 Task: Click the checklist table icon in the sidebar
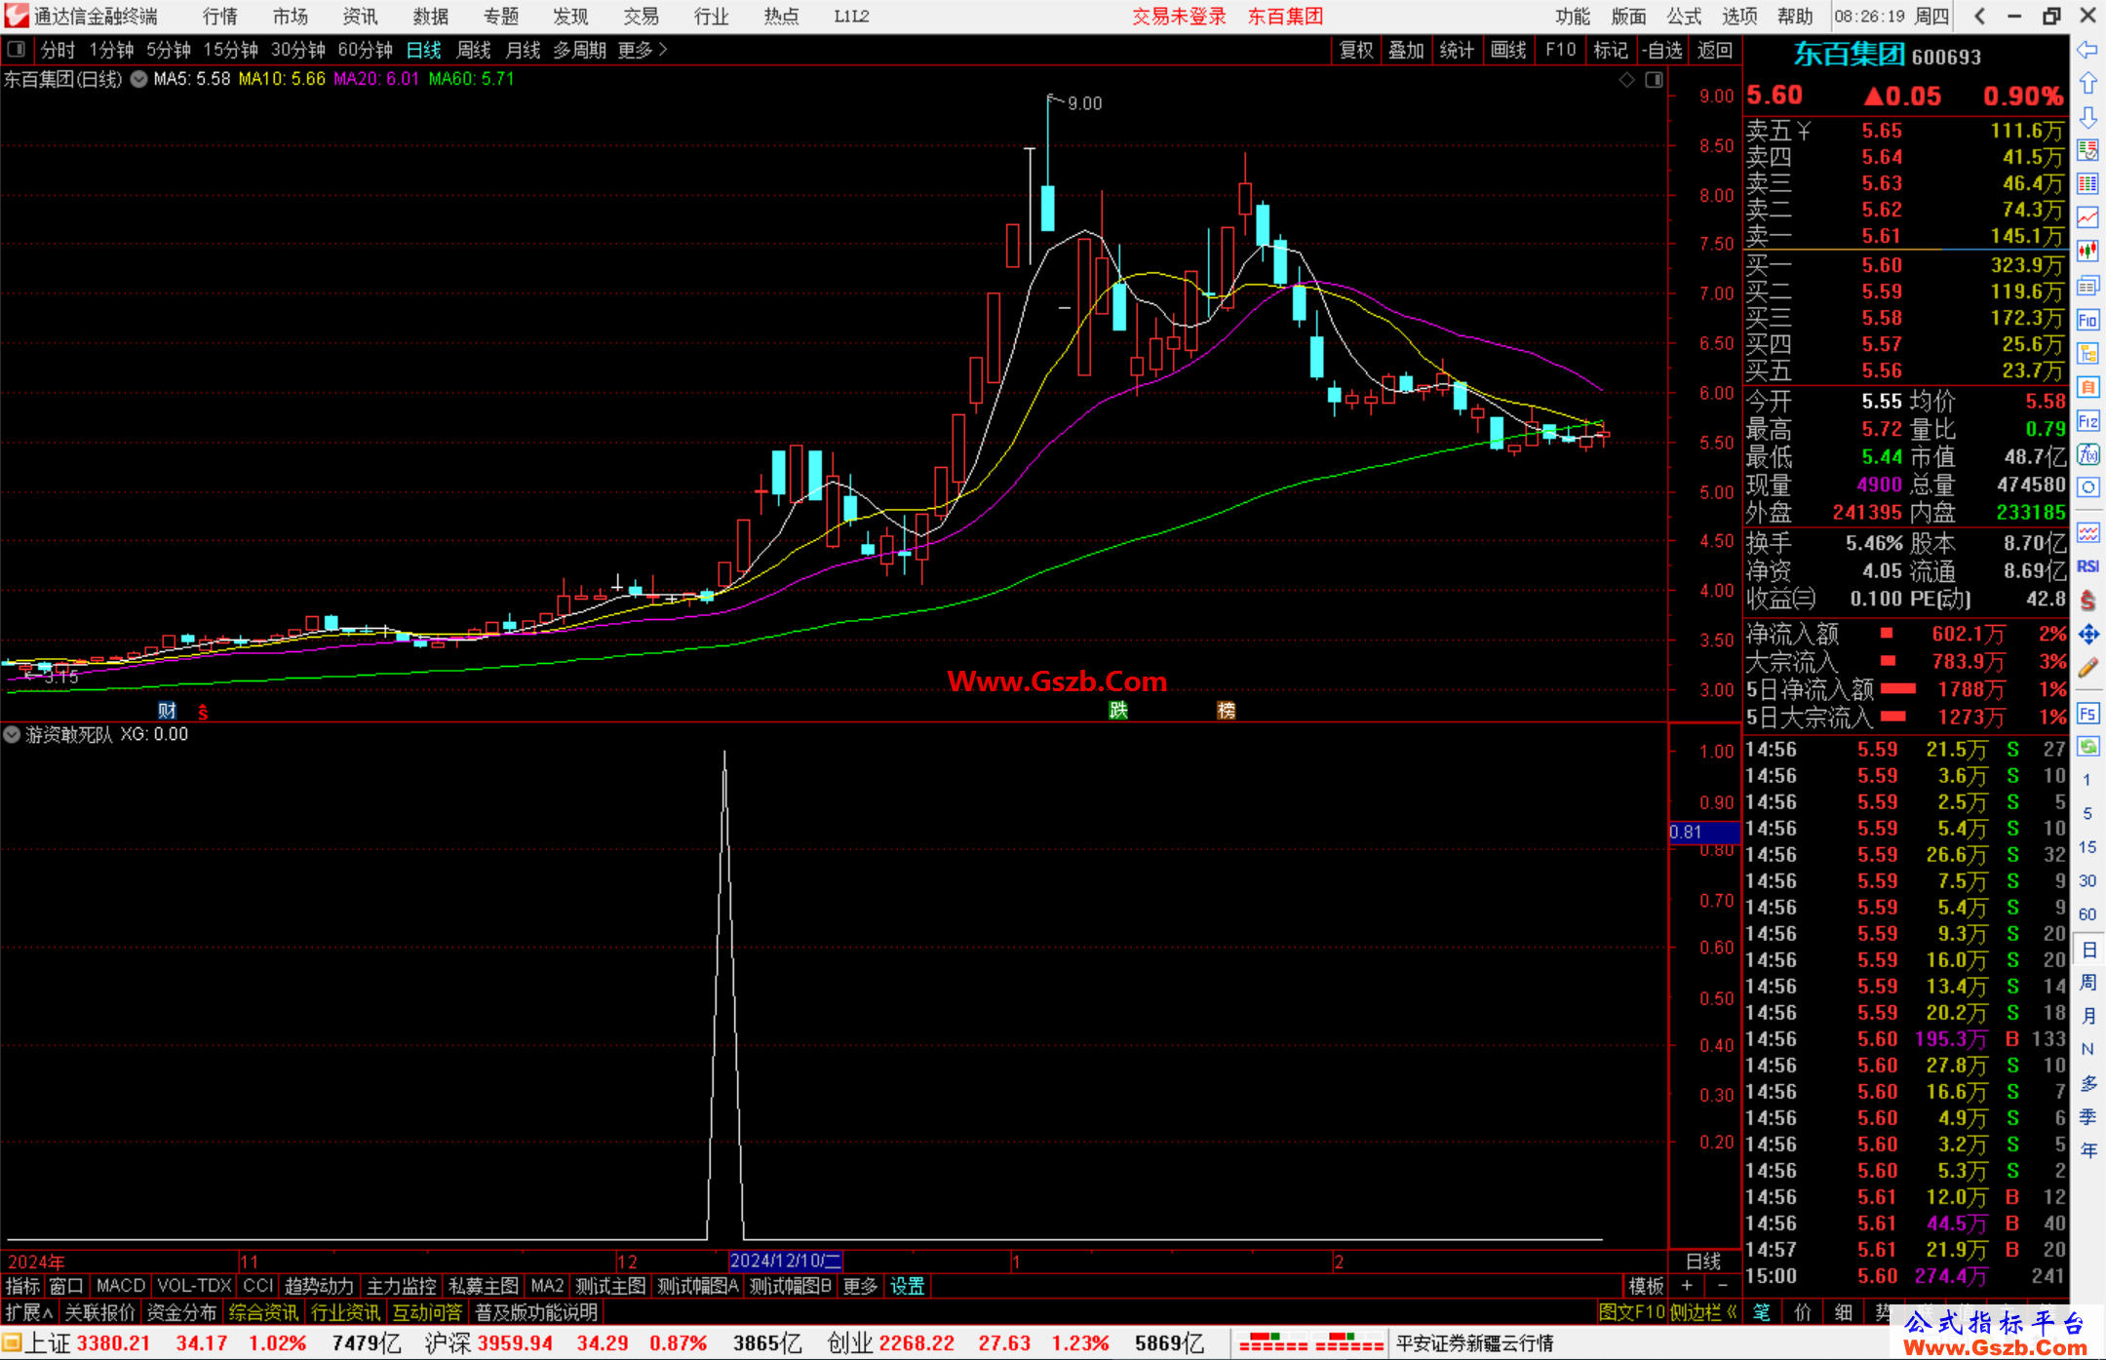tap(2087, 150)
